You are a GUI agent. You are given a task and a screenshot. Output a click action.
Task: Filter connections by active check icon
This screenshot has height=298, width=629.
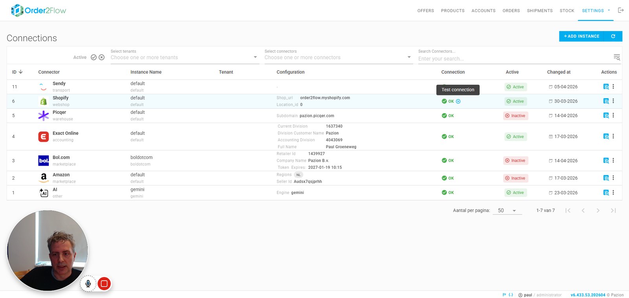(x=94, y=57)
